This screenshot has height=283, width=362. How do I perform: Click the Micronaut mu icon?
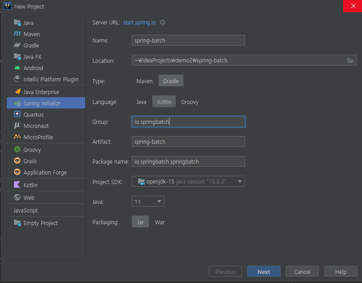[x=17, y=126]
